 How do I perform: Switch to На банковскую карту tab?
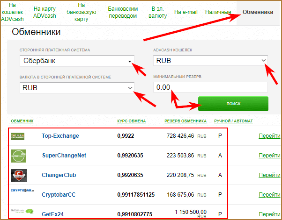click(x=82, y=12)
